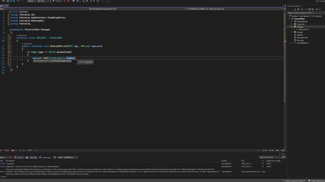Click the Properties wrench icon in Solution Explorer
325x182 pixels.
click(x=317, y=9)
